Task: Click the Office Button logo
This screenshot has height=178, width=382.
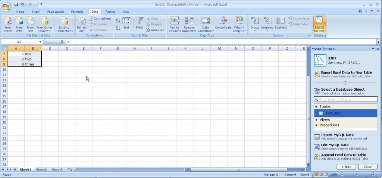Action: (6, 7)
